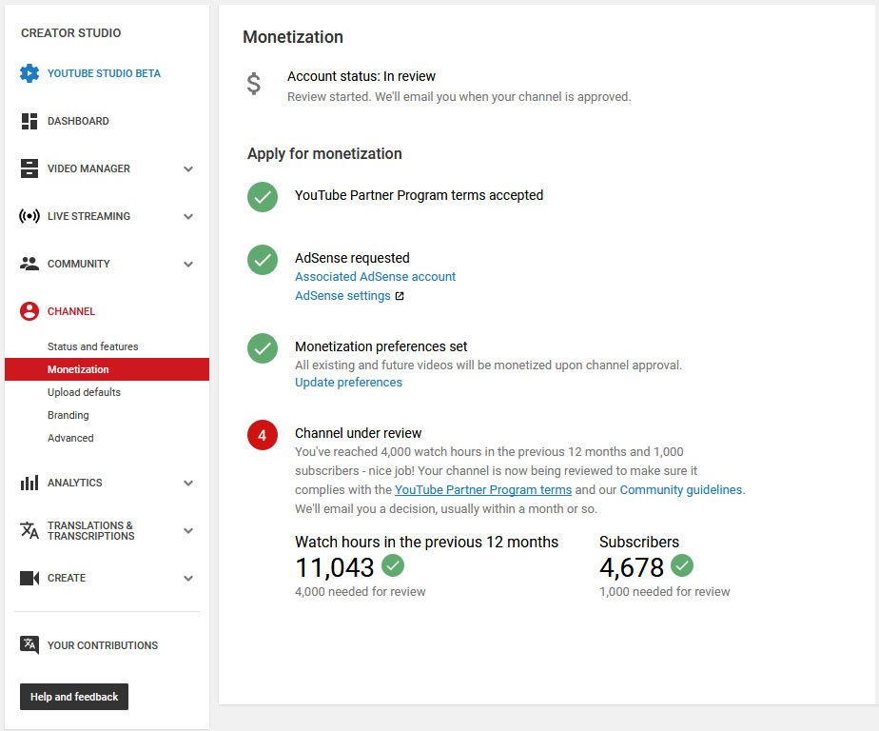879x731 pixels.
Task: Click the green check next to 4,678 subscribers
Action: coord(682,565)
